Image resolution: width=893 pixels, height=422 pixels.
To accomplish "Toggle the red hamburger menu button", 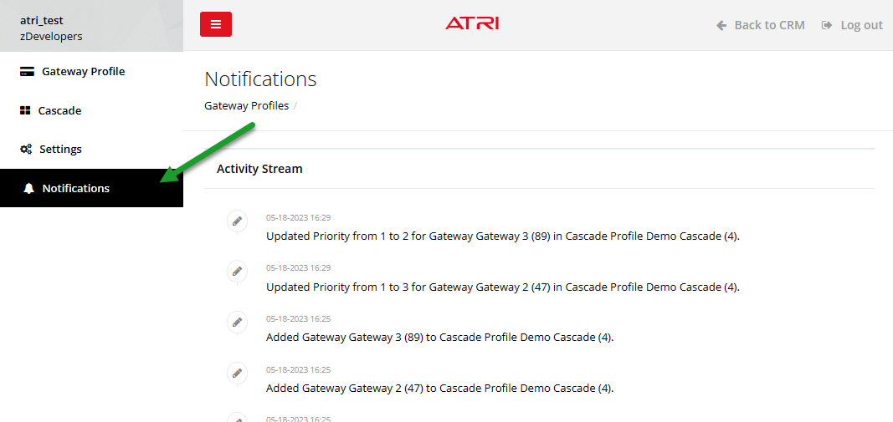I will 216,24.
